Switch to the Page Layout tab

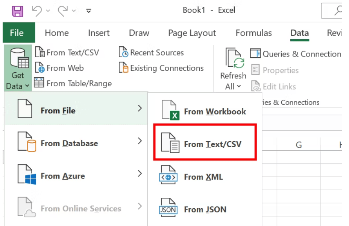[x=192, y=33]
